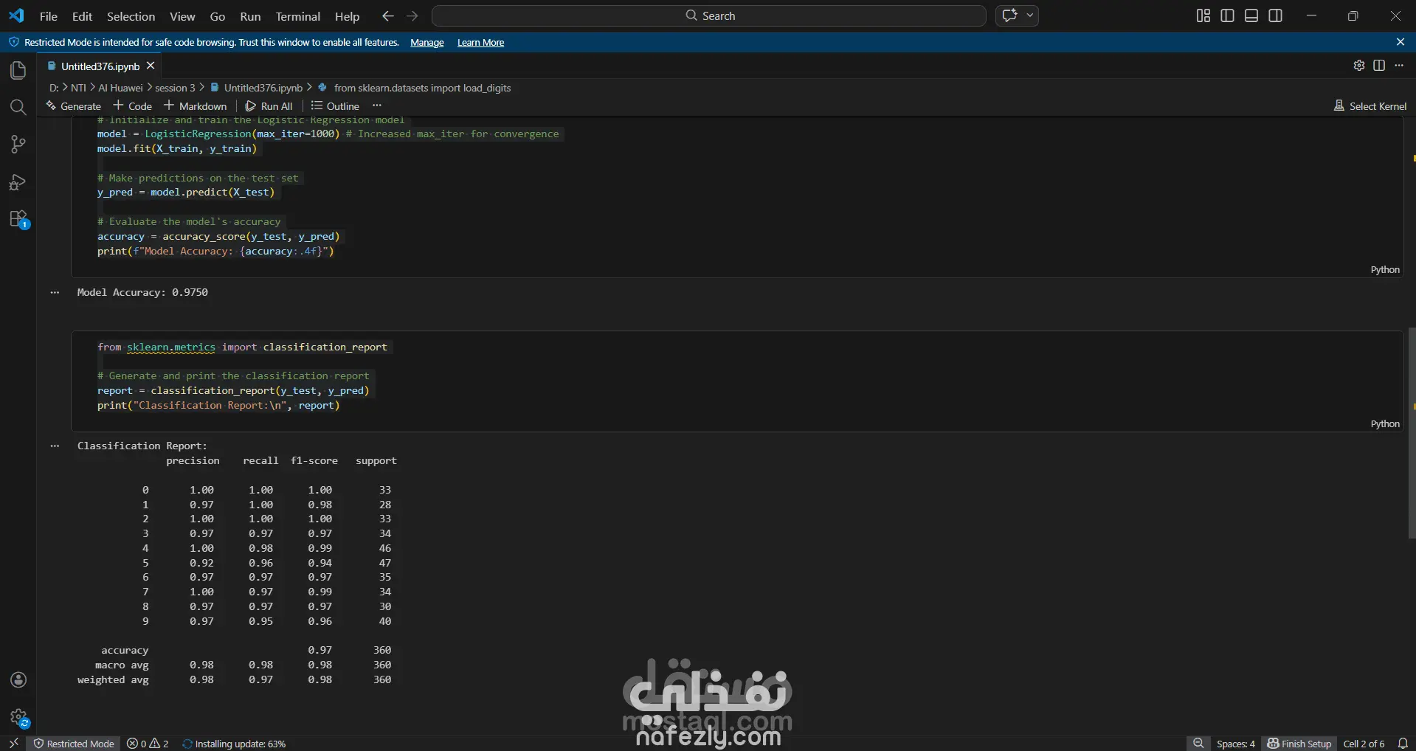Open output actions for Classification Report cell

(x=55, y=446)
